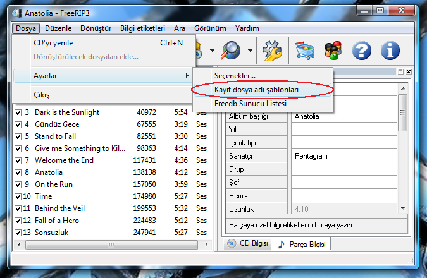Open the Dosya menu

pyautogui.click(x=25, y=28)
